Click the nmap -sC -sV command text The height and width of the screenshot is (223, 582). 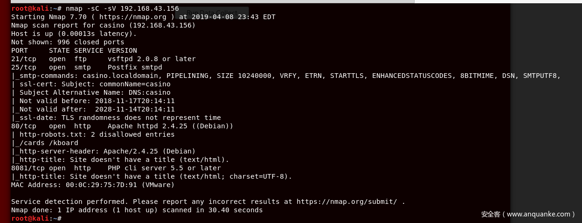point(122,8)
